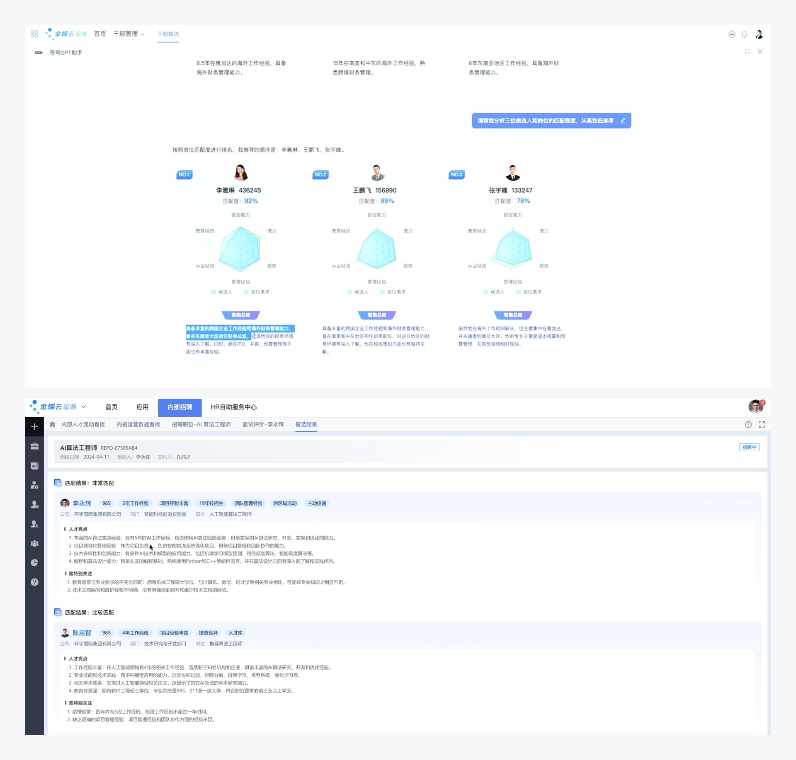
Task: Click 李雅琳 candidate avatar photo
Action: (240, 172)
